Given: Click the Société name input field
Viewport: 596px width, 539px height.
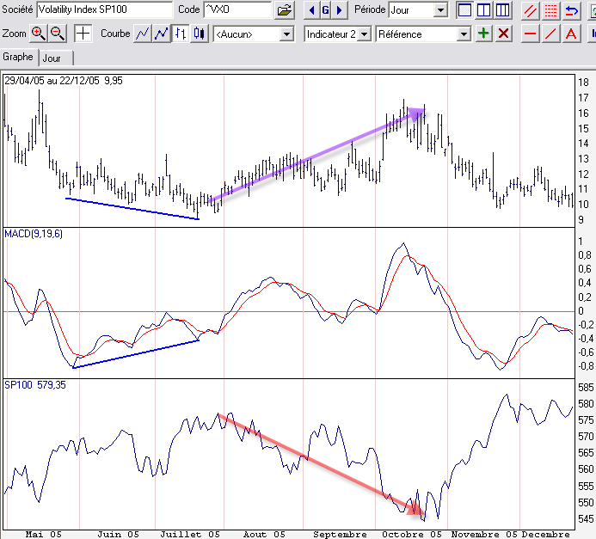Looking at the screenshot, I should tap(105, 10).
